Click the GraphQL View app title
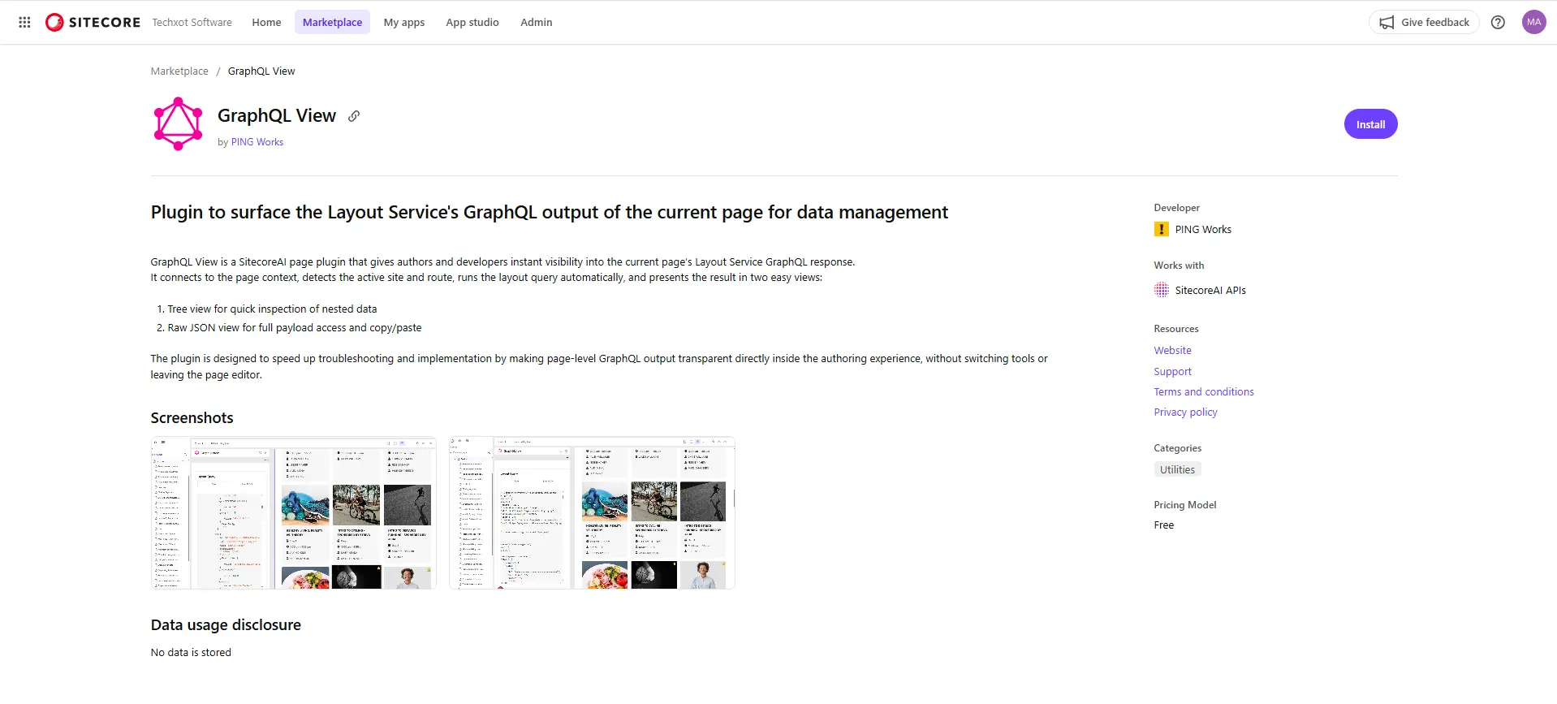 pyautogui.click(x=277, y=116)
